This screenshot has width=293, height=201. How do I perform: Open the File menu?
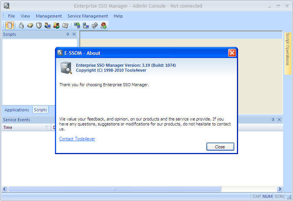tap(11, 16)
